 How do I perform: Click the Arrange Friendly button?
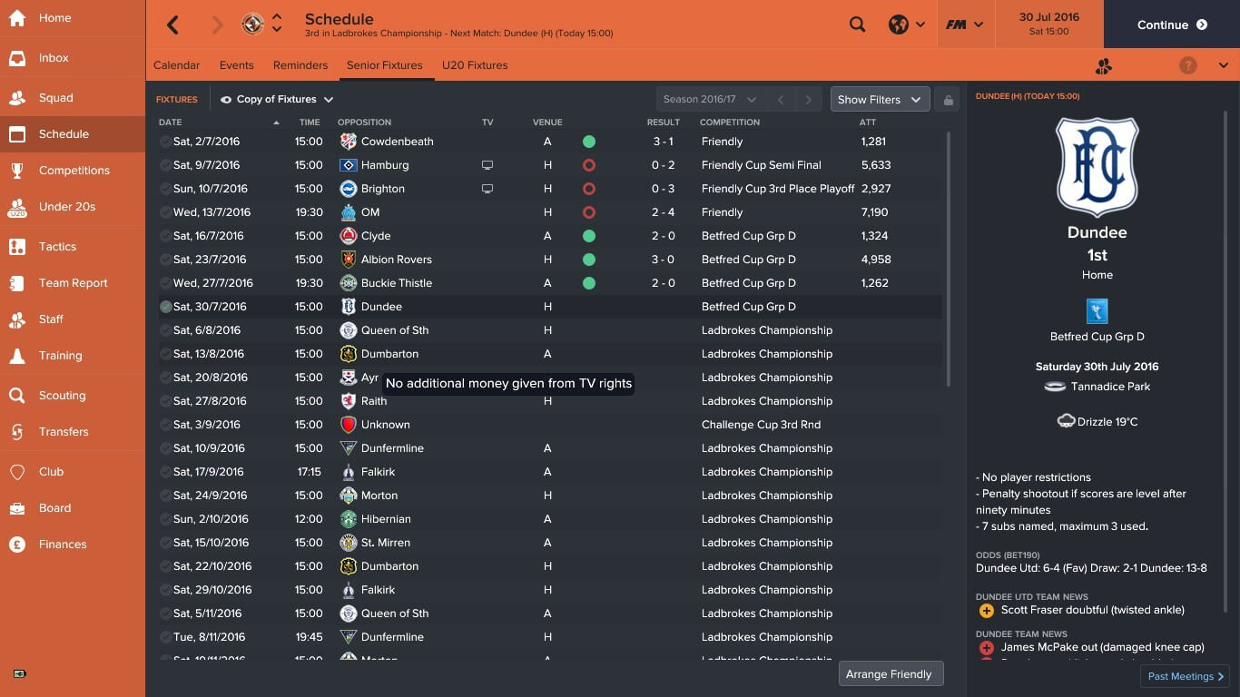(x=891, y=674)
